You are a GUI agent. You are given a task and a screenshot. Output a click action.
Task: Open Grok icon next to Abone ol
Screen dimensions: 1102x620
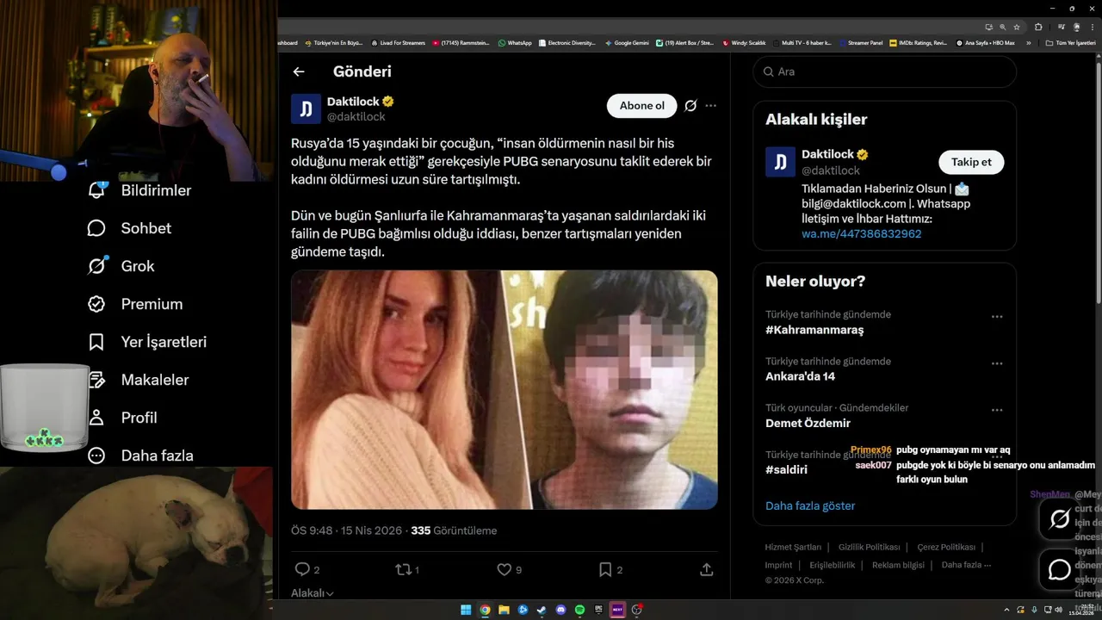tap(690, 106)
